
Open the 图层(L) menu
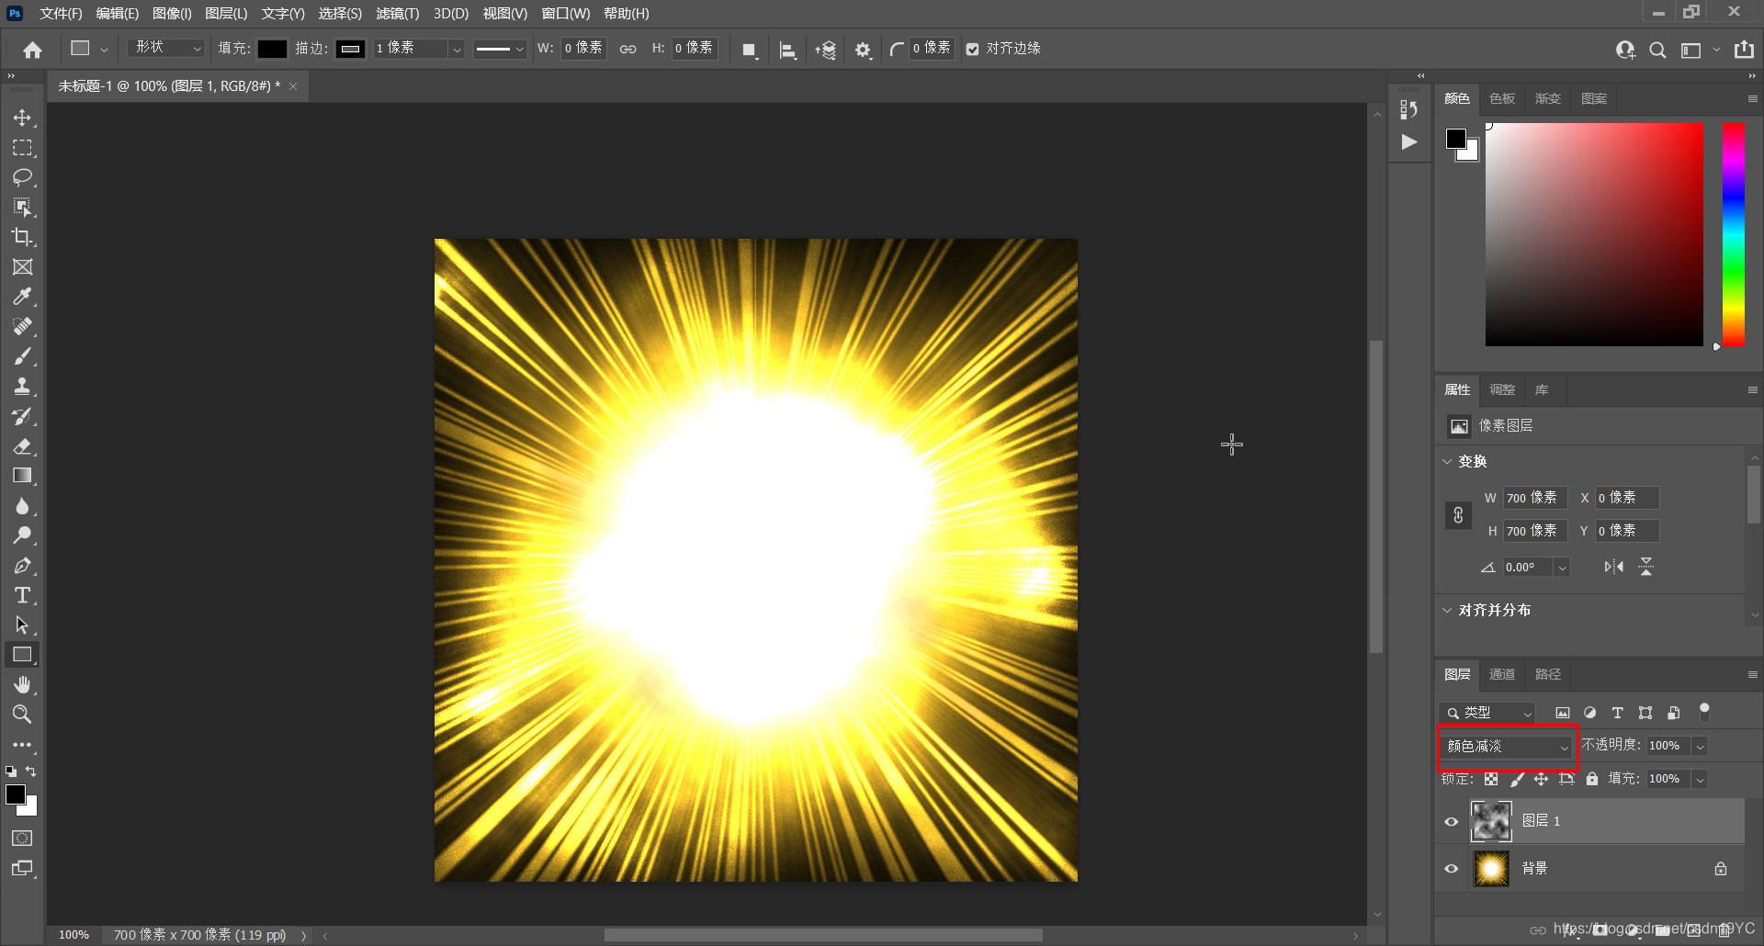click(226, 14)
